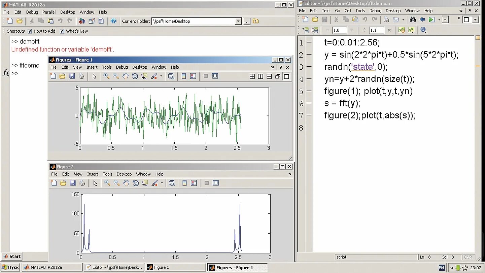Expand the Current Folder path dropdown
The width and height of the screenshot is (485, 273).
pos(238,21)
